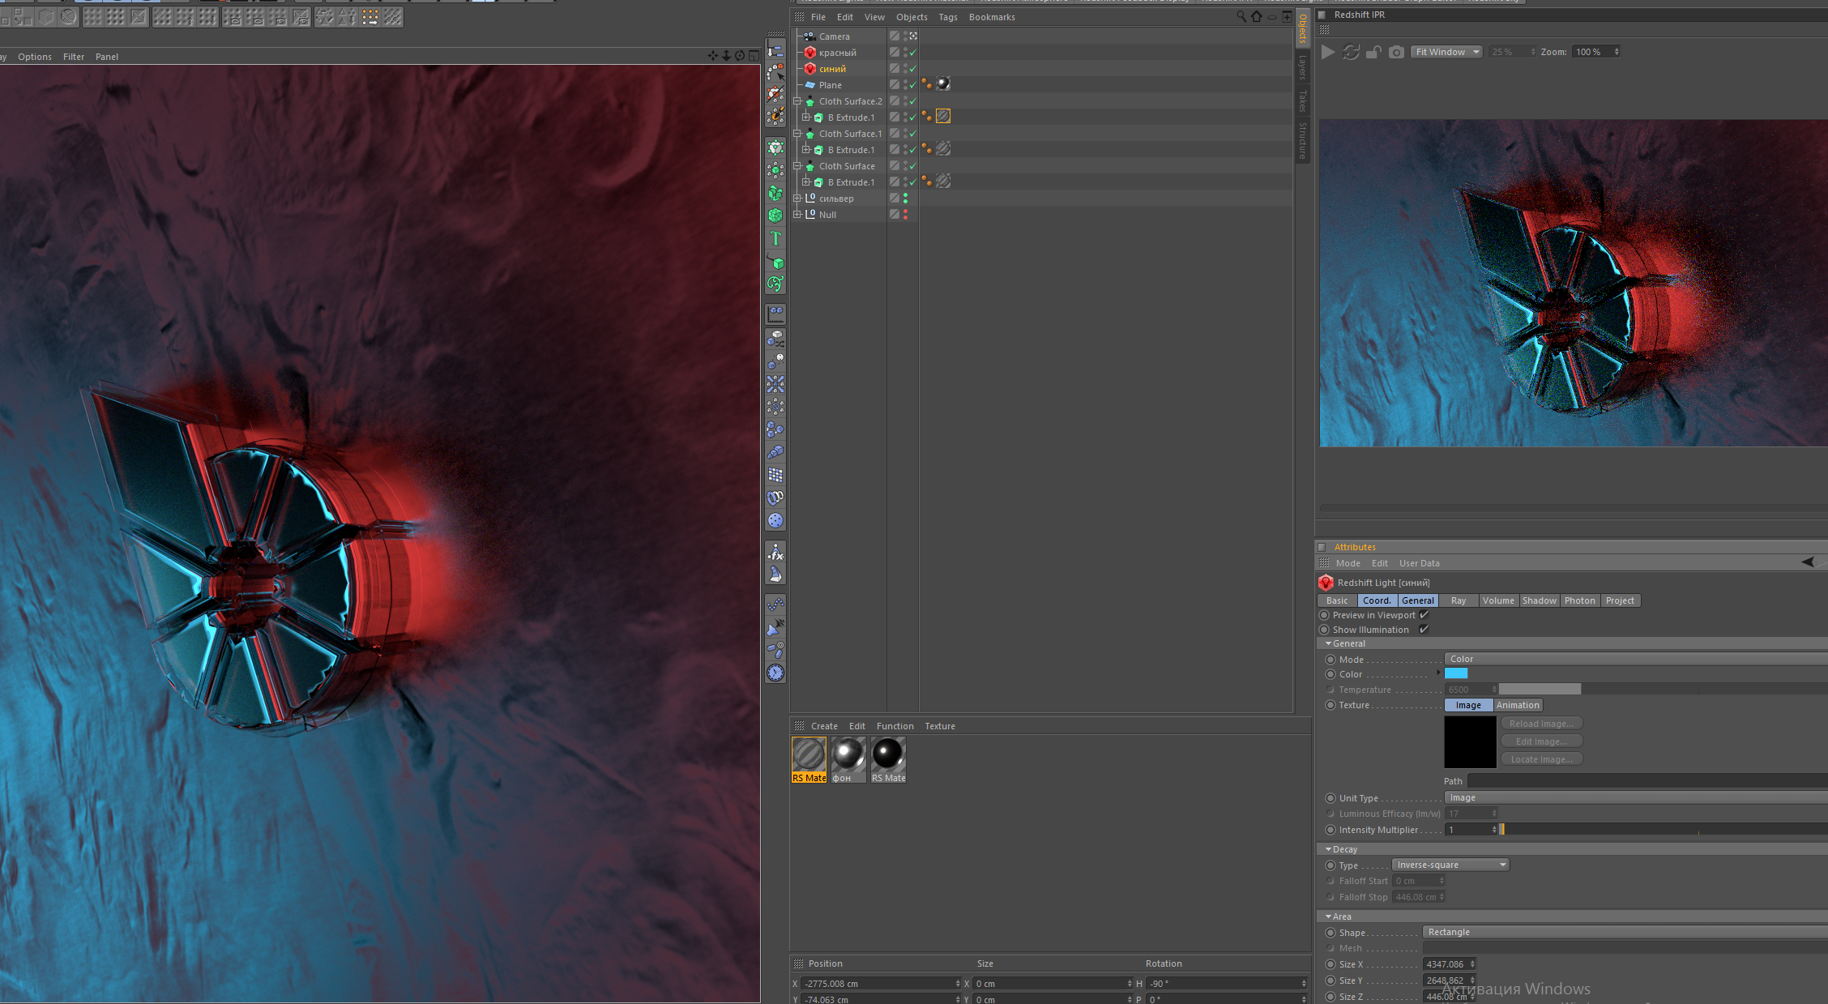Switch to the Volume tab
The width and height of the screenshot is (1828, 1004).
(x=1498, y=600)
